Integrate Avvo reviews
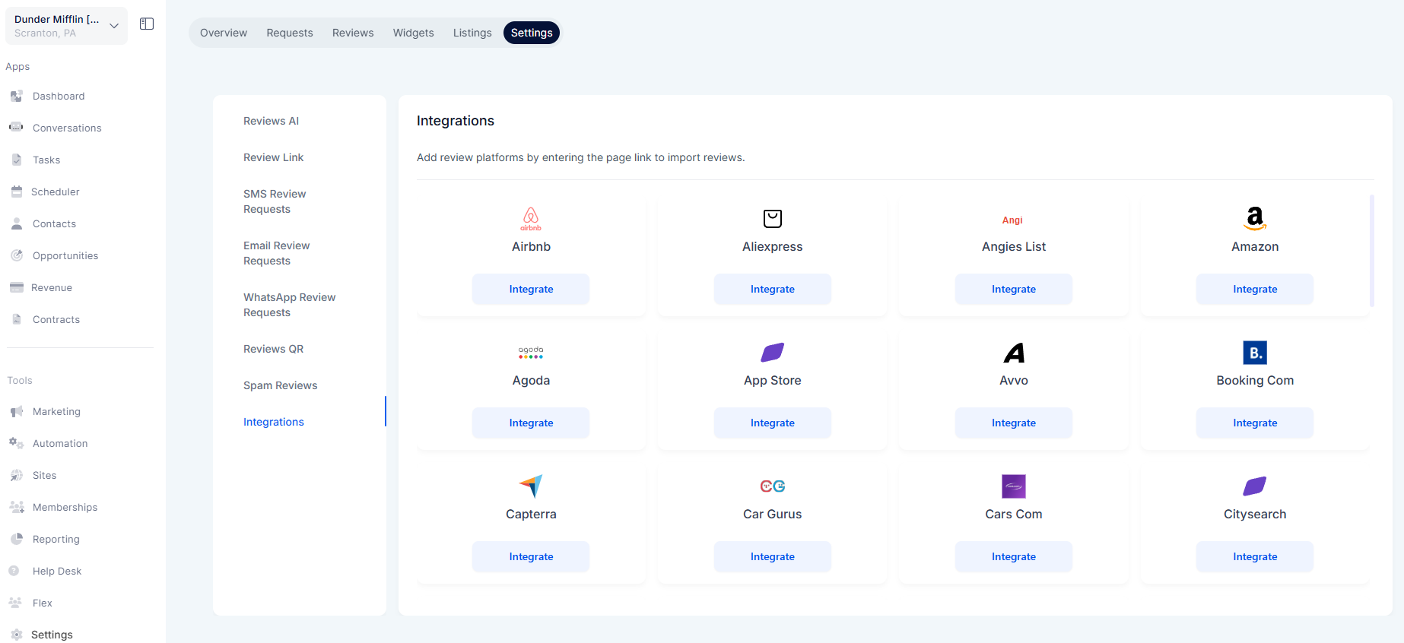 point(1014,423)
